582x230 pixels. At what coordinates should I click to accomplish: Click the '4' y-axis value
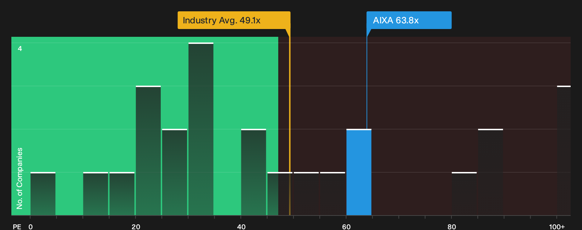(20, 48)
